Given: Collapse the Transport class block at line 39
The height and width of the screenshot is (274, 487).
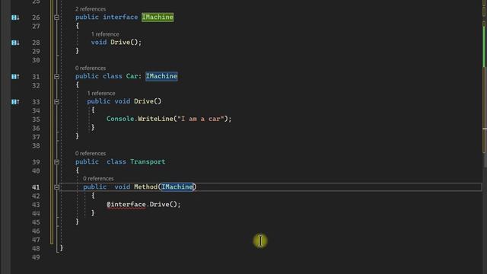Looking at the screenshot, I should click(56, 162).
